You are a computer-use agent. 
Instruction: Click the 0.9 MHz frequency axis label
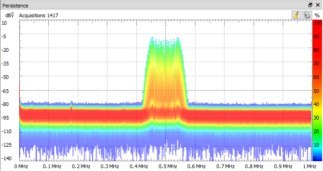tap(283, 166)
